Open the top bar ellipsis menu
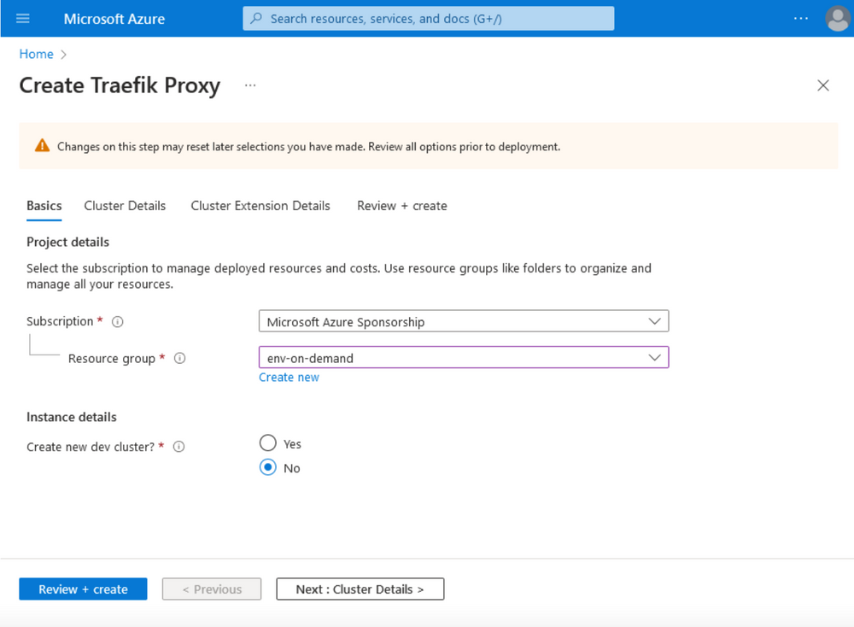854x627 pixels. [x=801, y=18]
